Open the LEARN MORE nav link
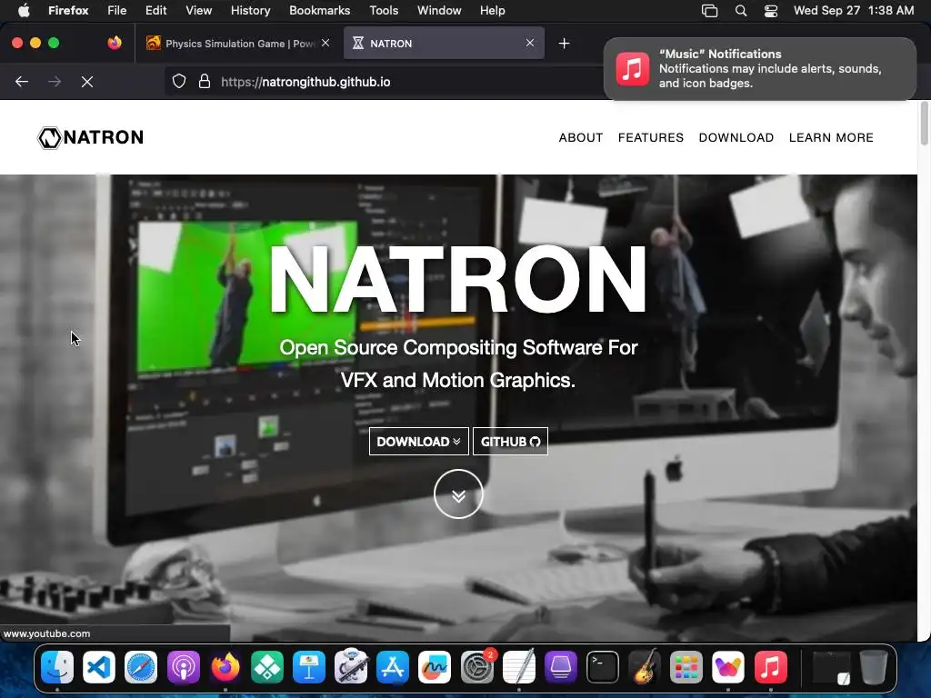Viewport: 931px width, 698px height. point(831,138)
